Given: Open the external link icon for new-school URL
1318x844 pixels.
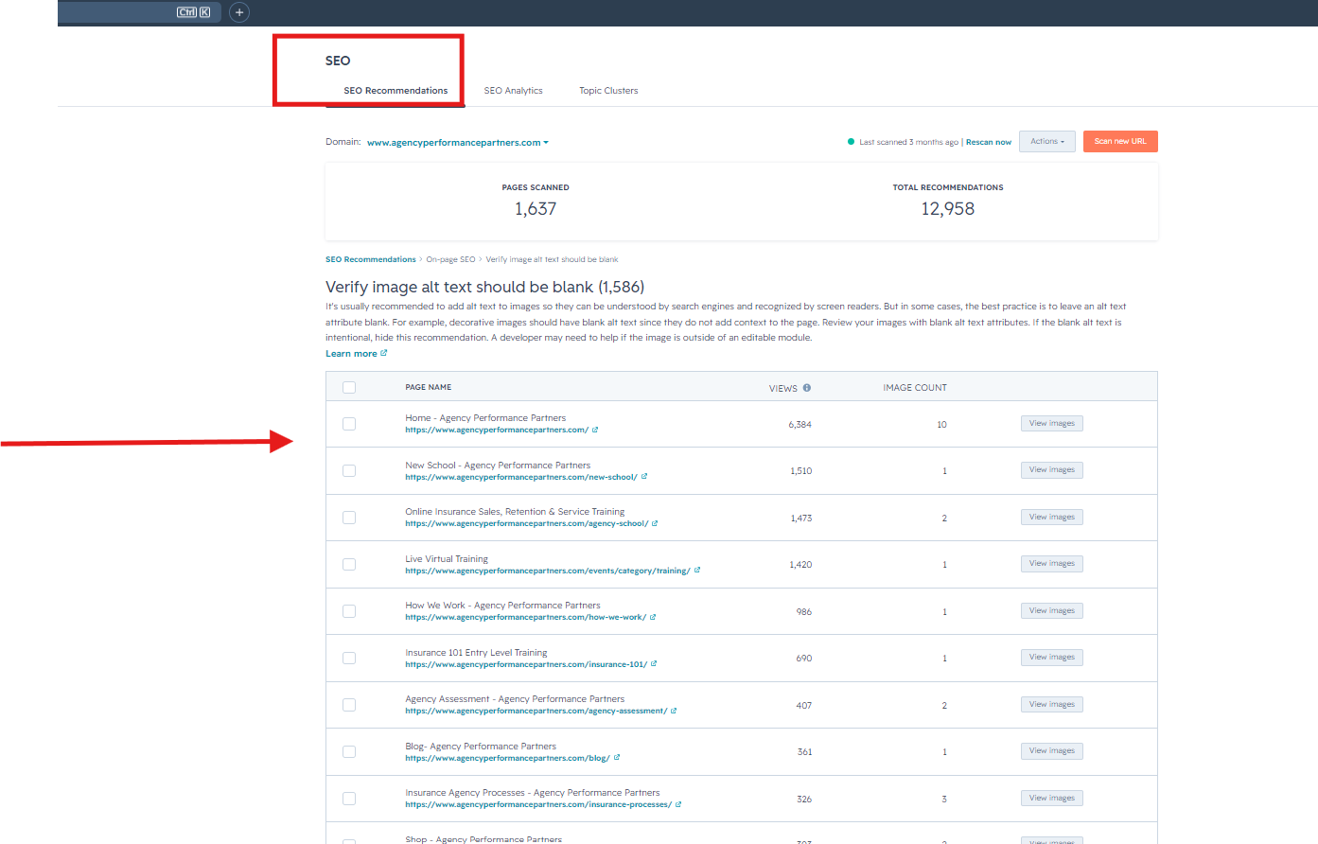Looking at the screenshot, I should 644,477.
